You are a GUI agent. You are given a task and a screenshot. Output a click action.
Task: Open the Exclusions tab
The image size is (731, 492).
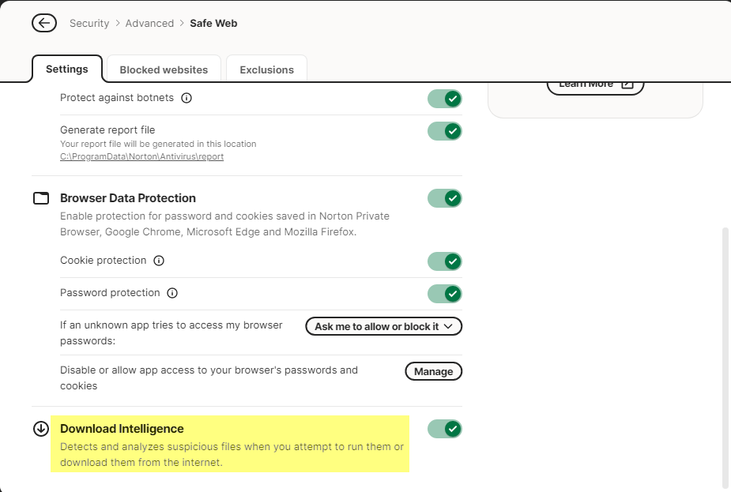point(266,69)
